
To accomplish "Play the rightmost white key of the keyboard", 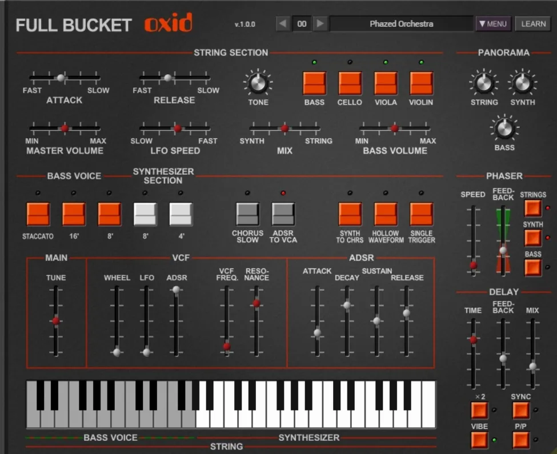I will (x=429, y=404).
